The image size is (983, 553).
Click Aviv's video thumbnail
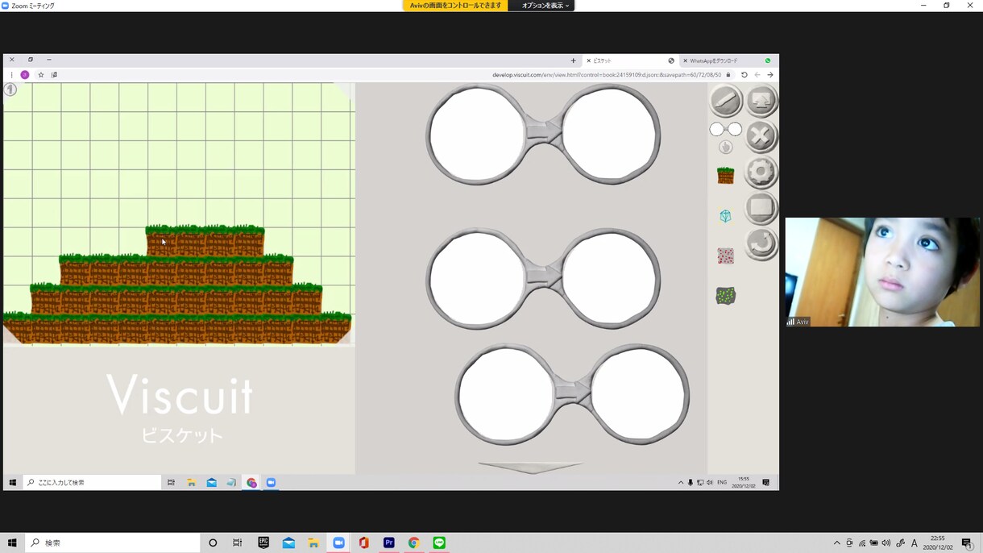(882, 272)
